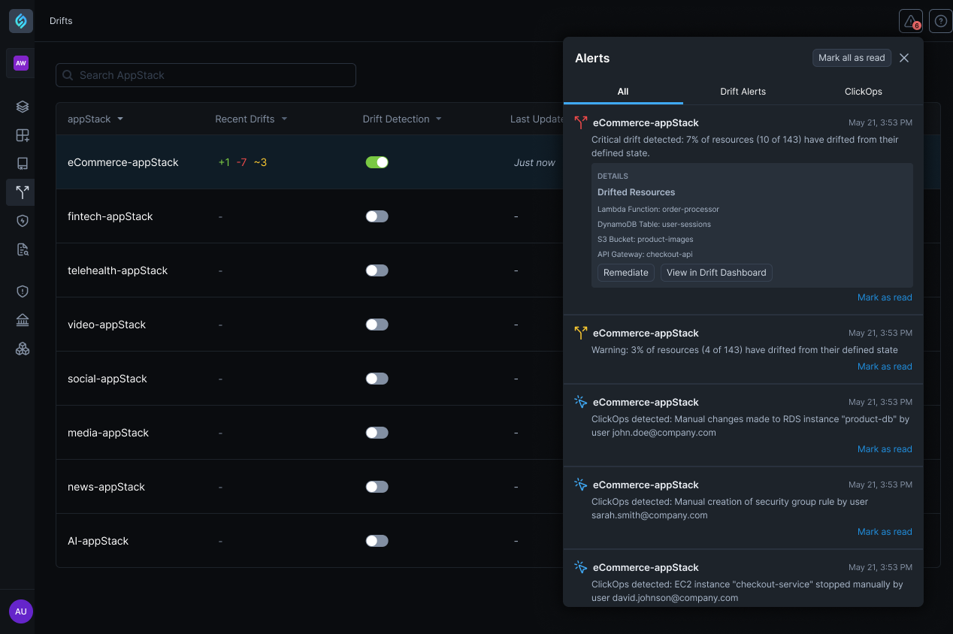Viewport: 953px width, 634px height.
Task: Click the Search AppStack input field
Action: pyautogui.click(x=205, y=75)
